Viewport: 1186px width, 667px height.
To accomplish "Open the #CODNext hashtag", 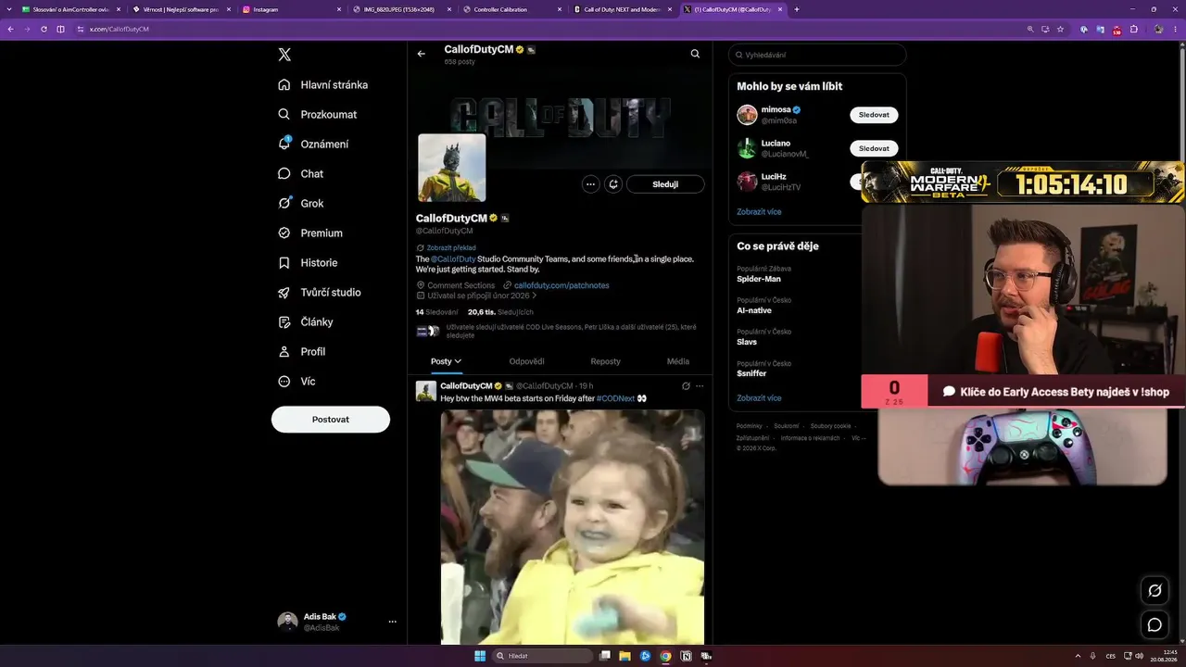I will [x=615, y=398].
